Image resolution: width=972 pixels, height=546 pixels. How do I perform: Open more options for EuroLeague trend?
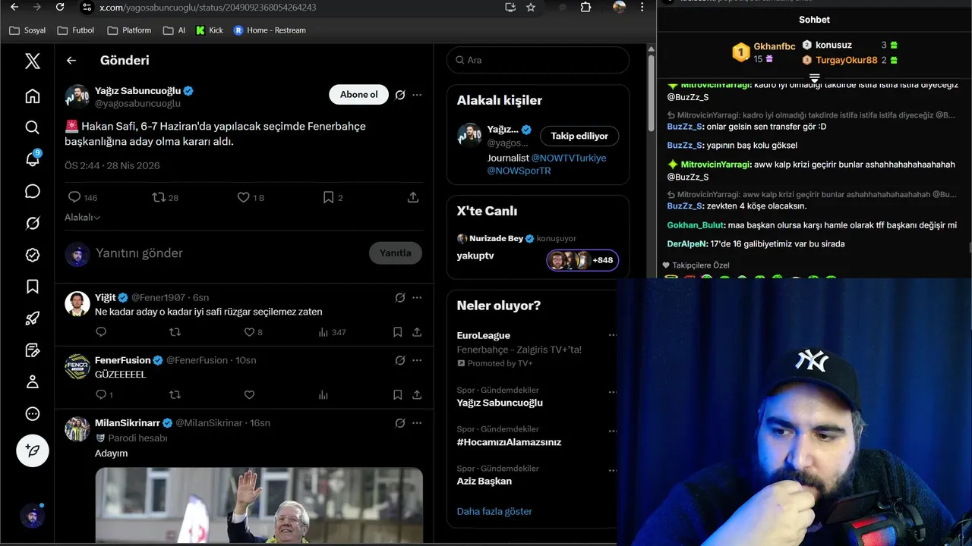click(612, 335)
